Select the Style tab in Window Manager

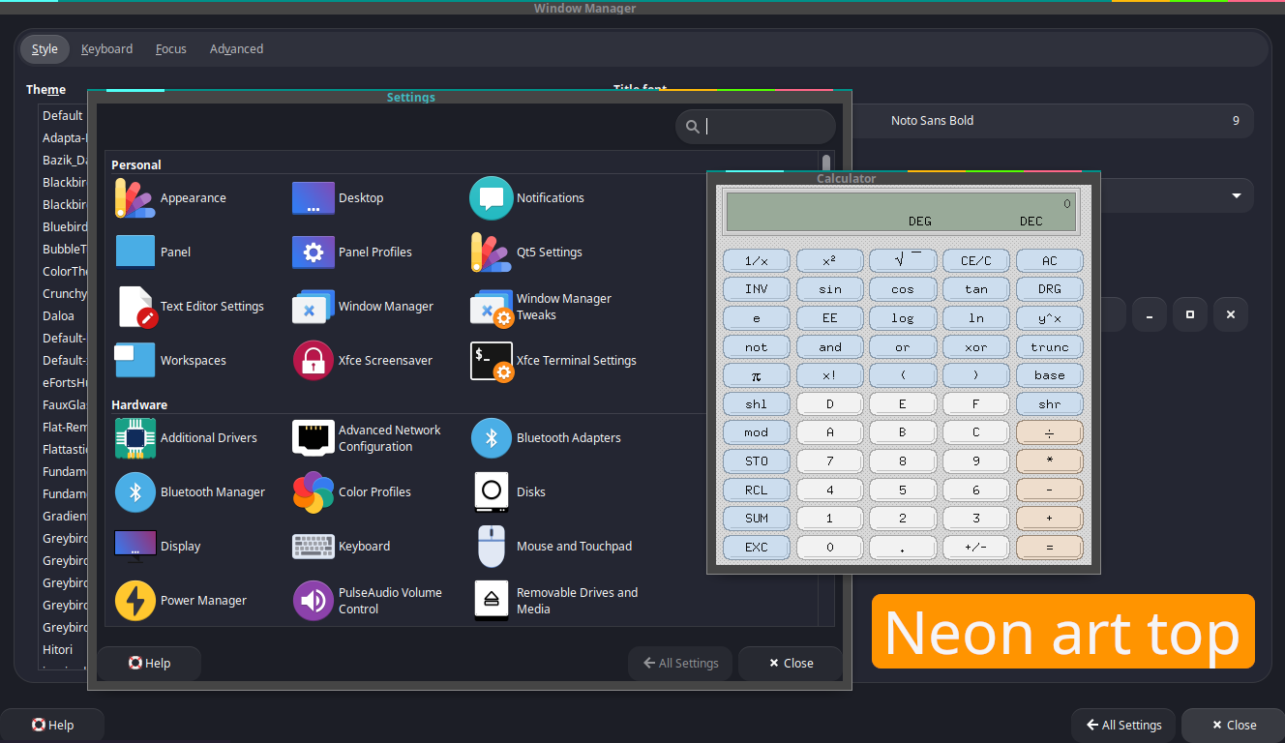coord(45,49)
